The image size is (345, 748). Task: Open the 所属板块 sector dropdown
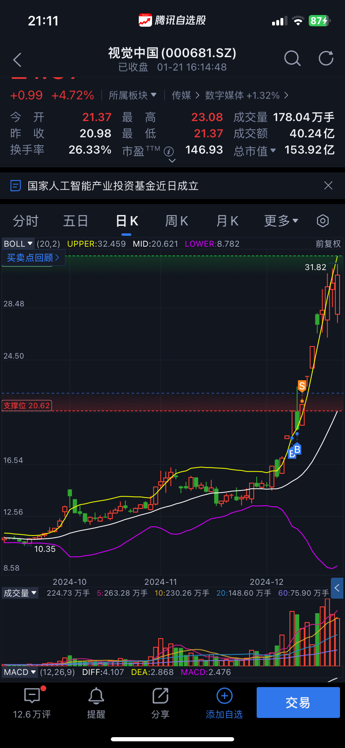[x=132, y=96]
